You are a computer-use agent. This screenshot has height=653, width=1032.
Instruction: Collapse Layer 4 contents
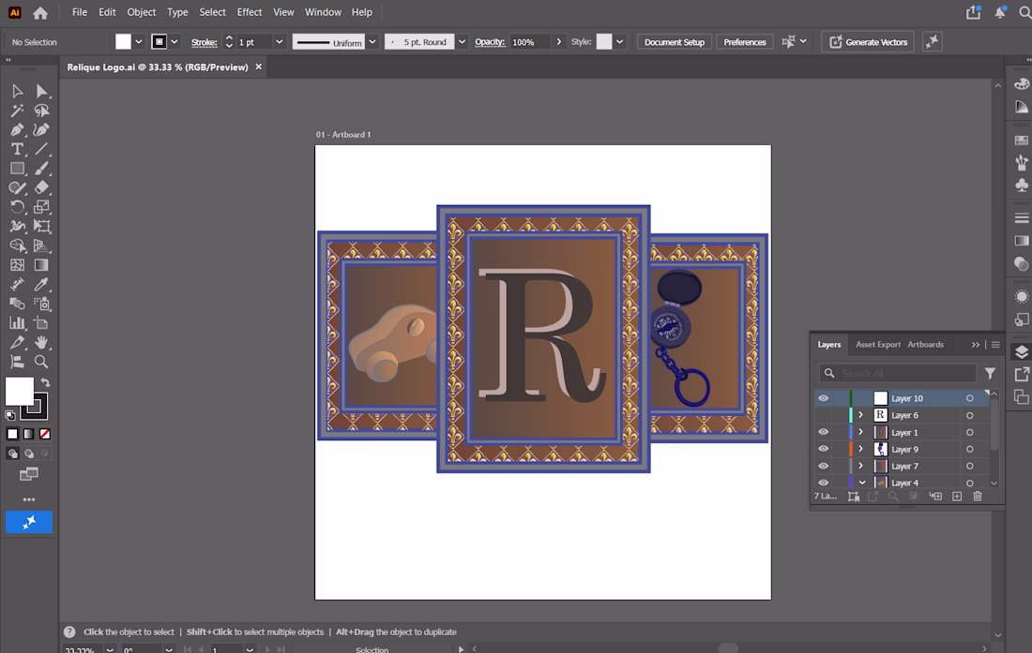pos(861,482)
